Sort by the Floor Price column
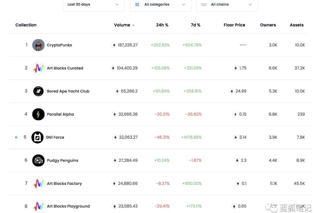This screenshot has width=322, height=213. point(234,25)
